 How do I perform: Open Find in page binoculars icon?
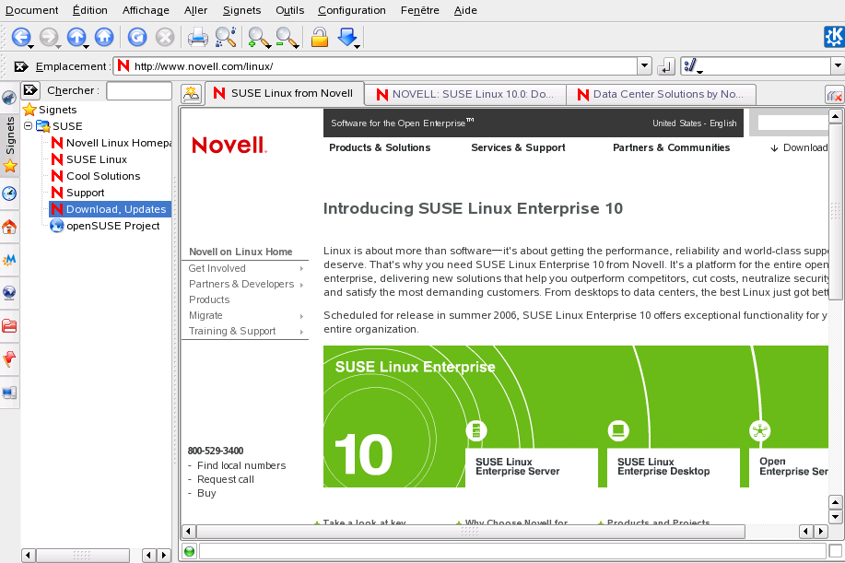click(225, 37)
